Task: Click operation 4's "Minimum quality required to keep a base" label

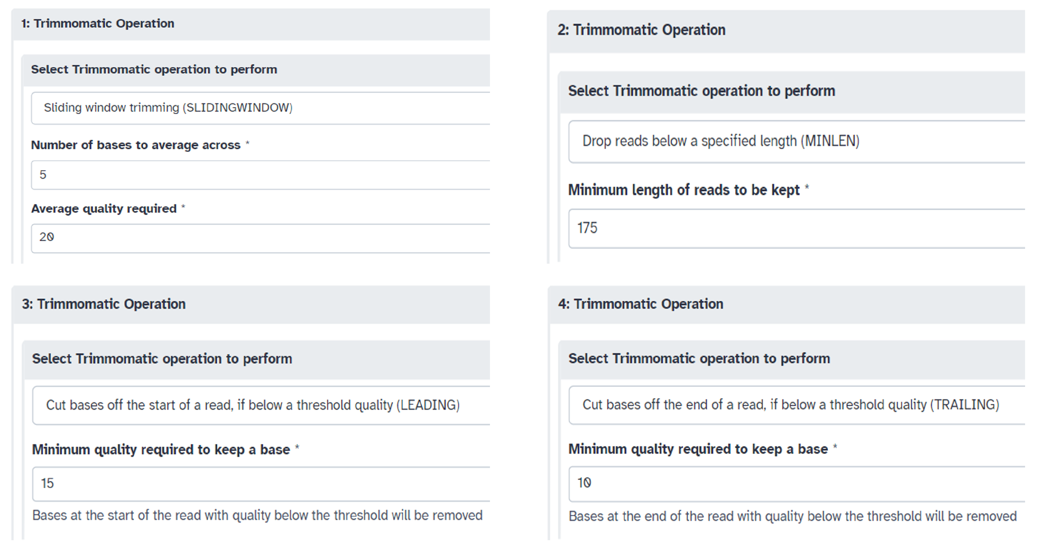Action: pos(698,449)
